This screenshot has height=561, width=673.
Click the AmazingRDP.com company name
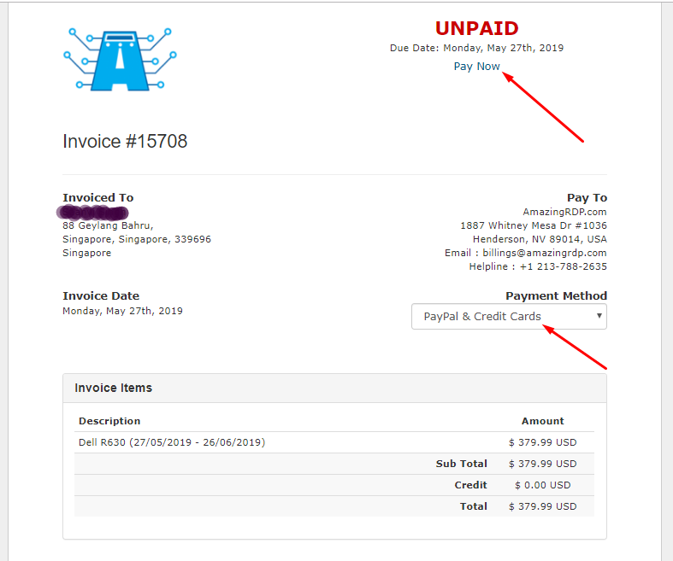[x=564, y=212]
